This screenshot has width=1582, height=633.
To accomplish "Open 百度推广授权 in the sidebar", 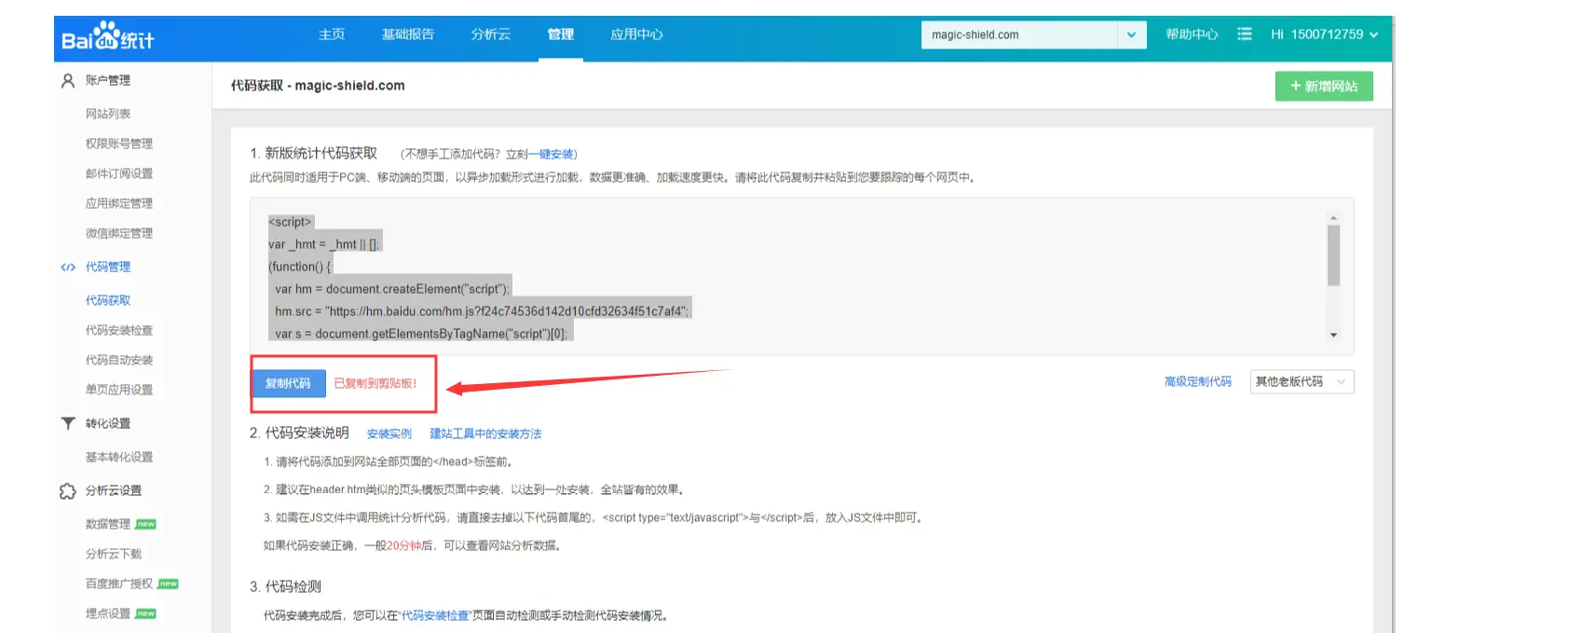I will [119, 584].
